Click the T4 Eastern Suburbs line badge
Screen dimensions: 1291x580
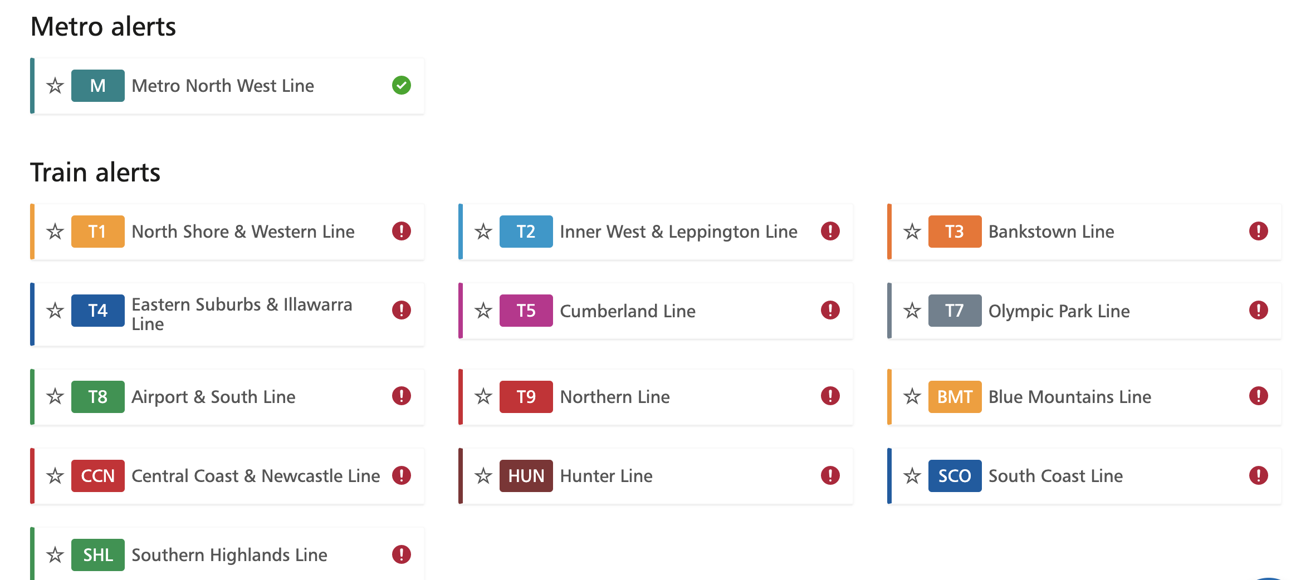[x=97, y=311]
